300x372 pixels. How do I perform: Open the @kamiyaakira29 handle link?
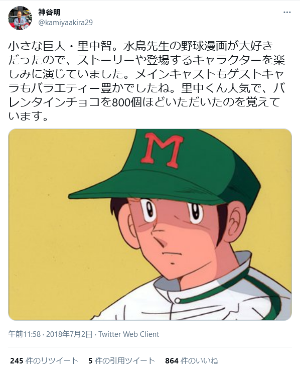pyautogui.click(x=65, y=23)
